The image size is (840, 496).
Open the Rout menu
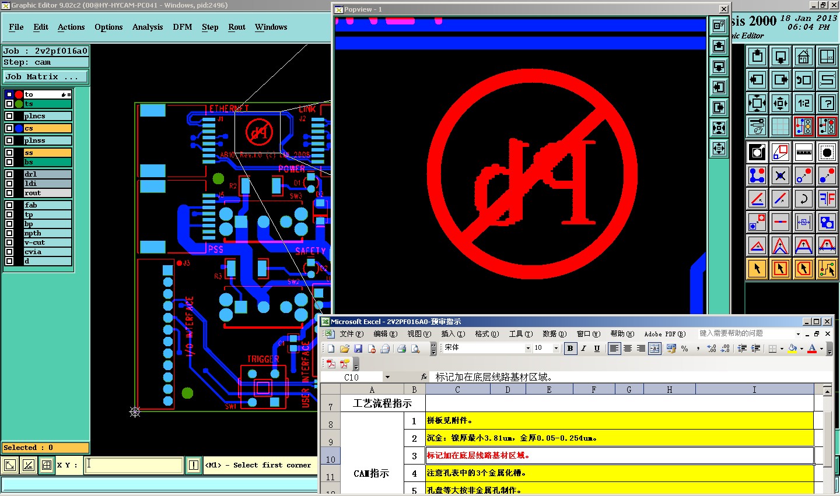(x=237, y=27)
